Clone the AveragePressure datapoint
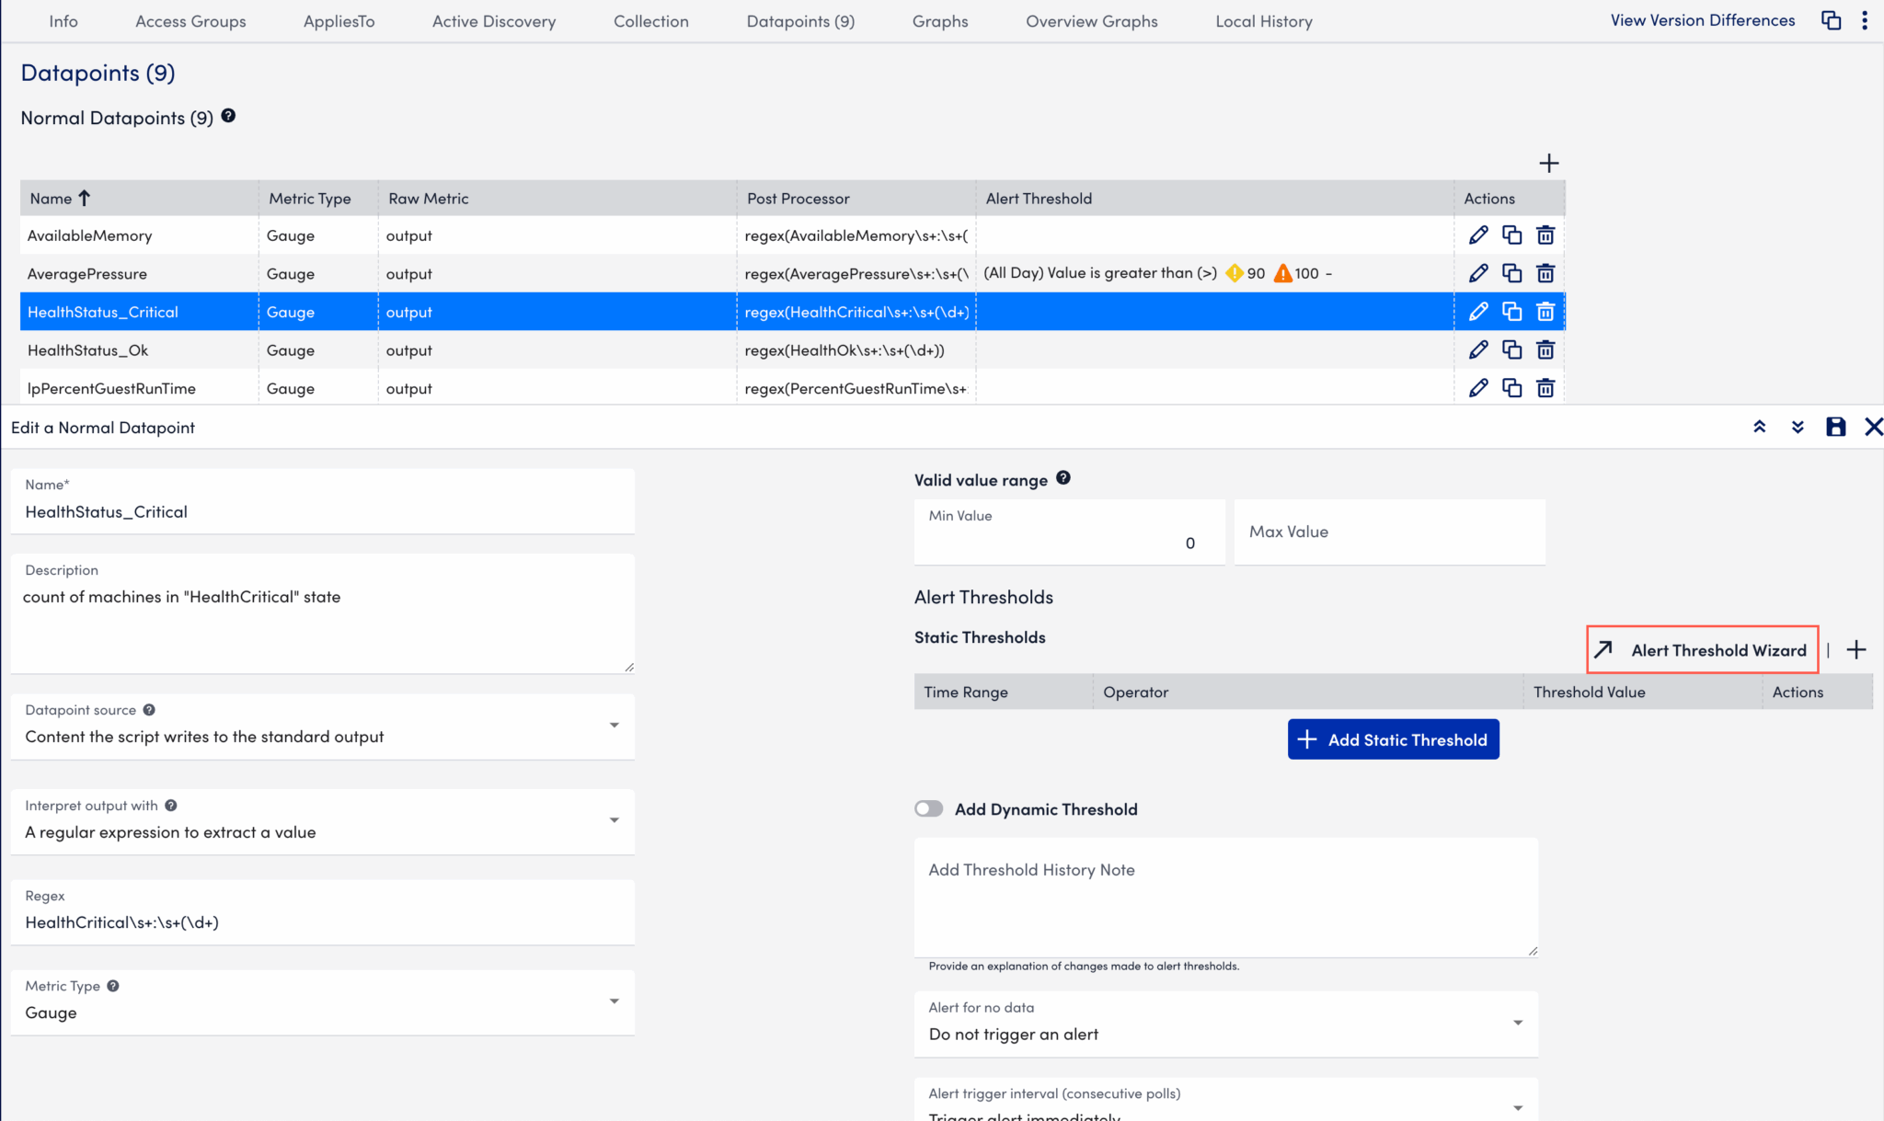 point(1511,273)
